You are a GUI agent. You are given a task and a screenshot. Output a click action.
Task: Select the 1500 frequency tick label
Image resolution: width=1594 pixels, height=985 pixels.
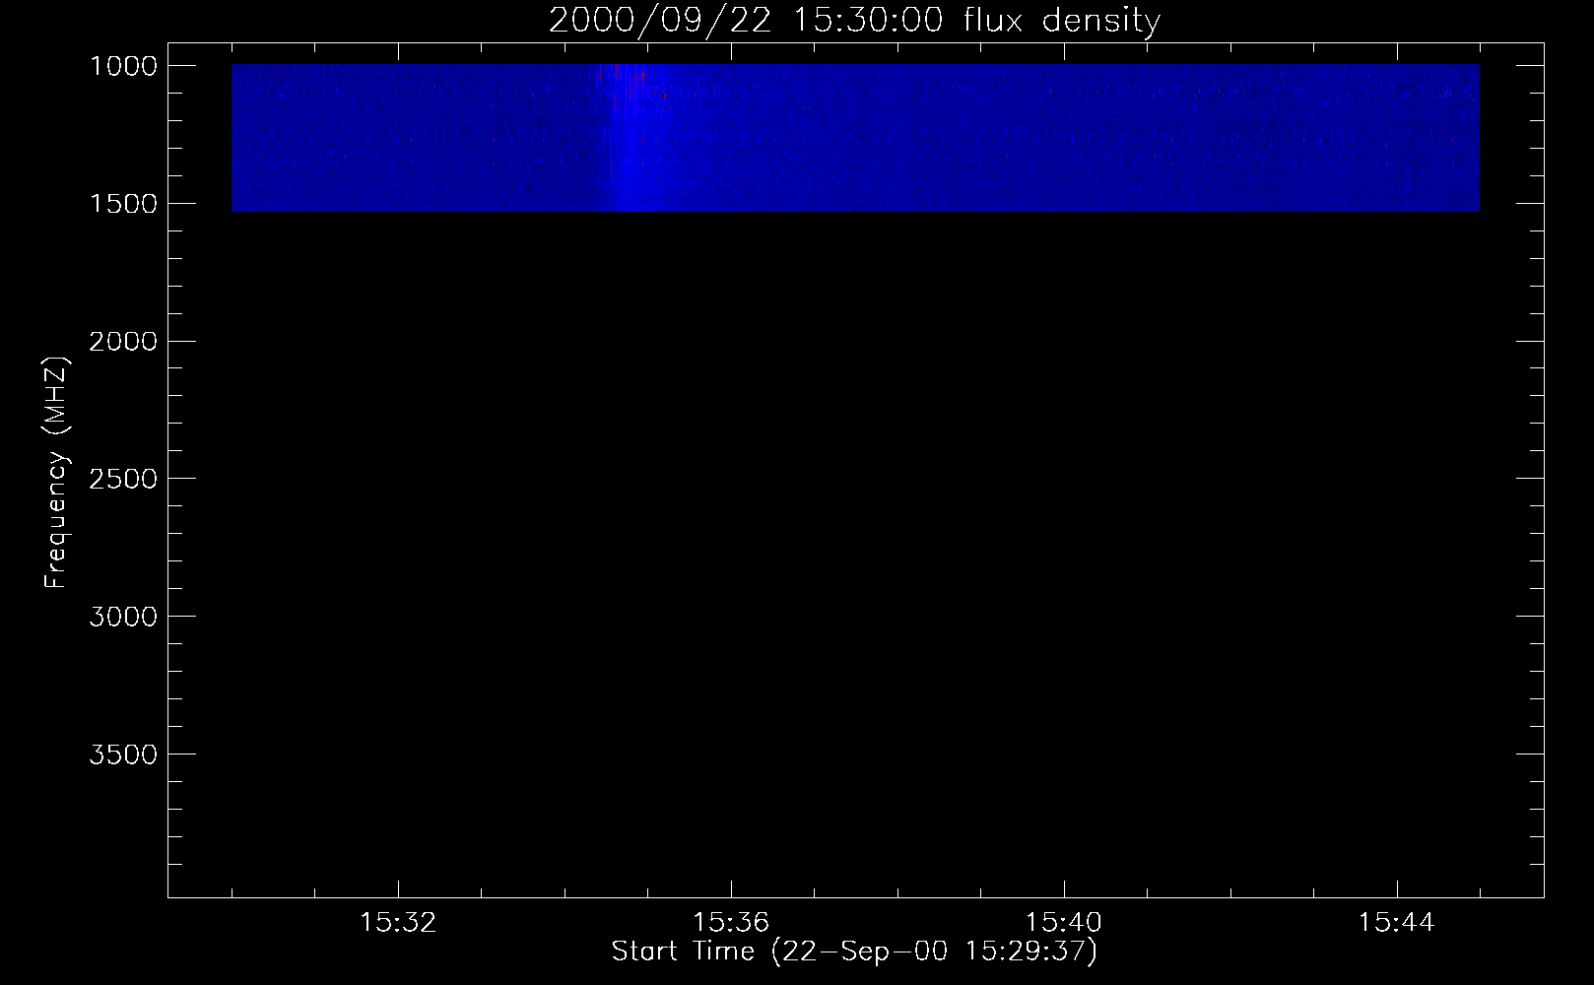123,204
